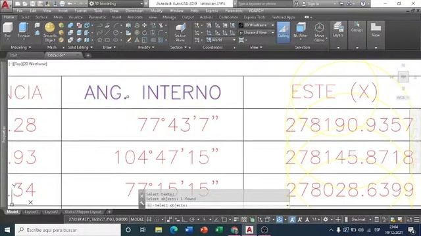Select the Rectangle tool in the Draw panel
Image resolution: width=421 pixels, height=236 pixels.
pos(107,40)
